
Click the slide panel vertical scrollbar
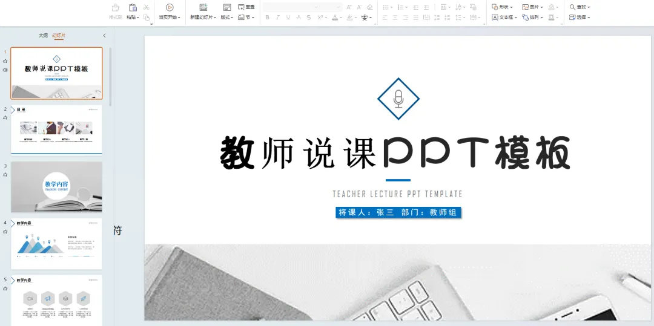[x=111, y=76]
